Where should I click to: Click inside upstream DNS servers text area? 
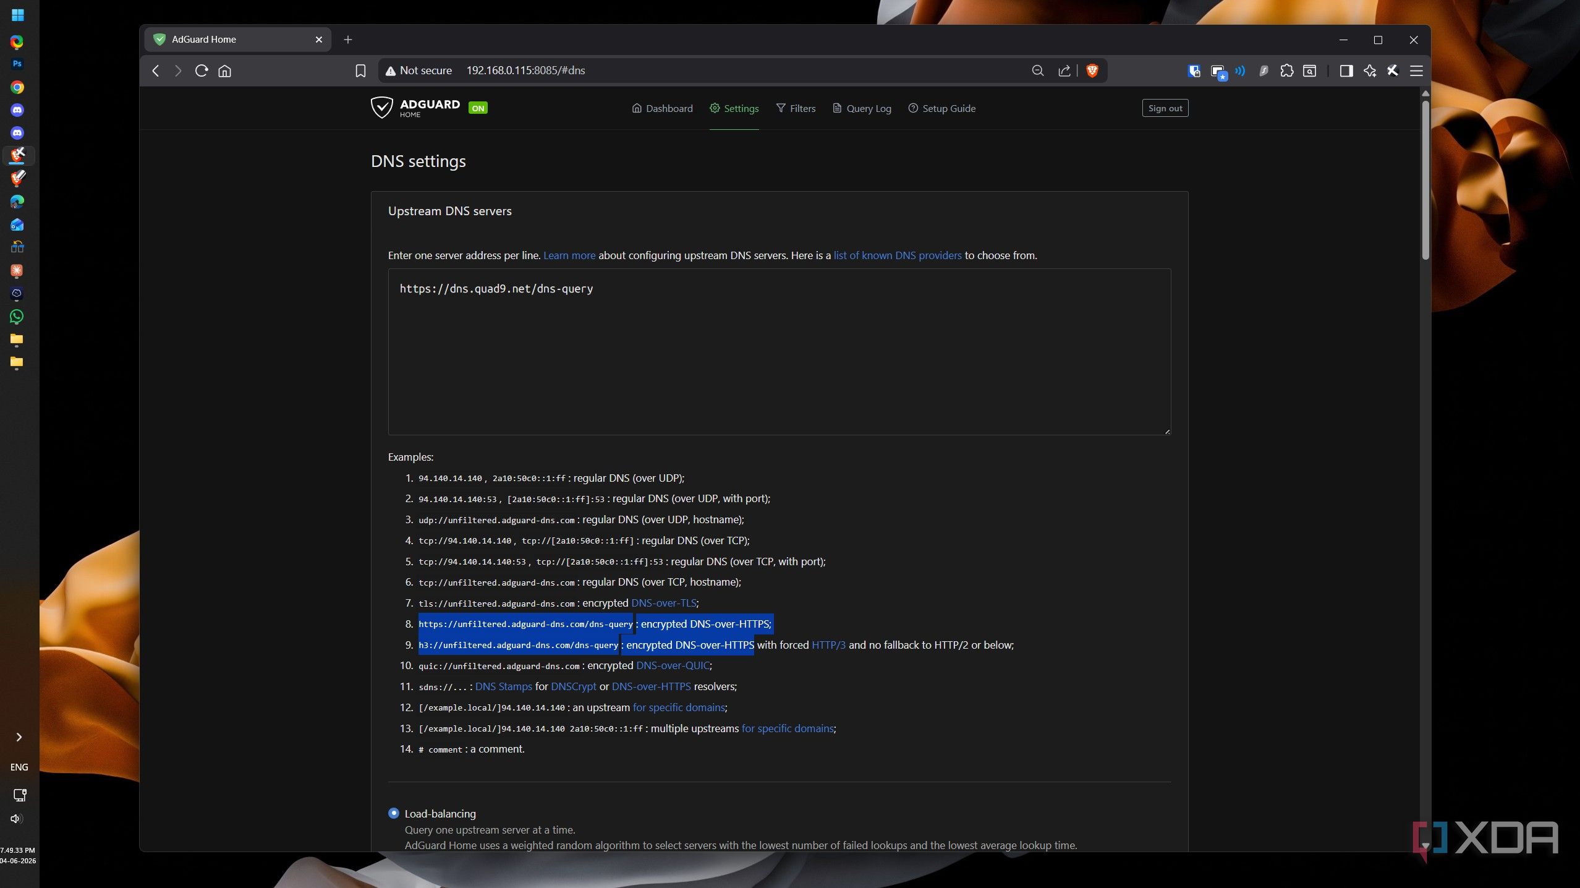coord(779,351)
